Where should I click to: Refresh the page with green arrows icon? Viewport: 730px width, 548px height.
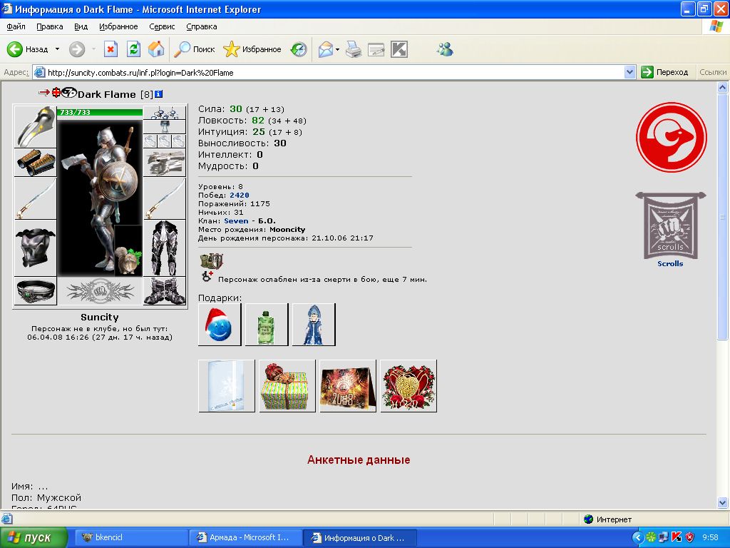133,49
